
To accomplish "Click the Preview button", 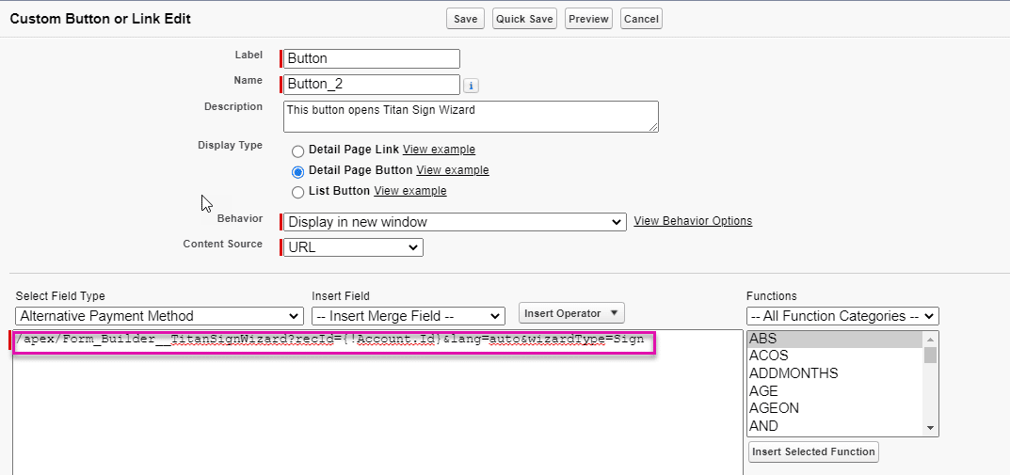I will (x=588, y=19).
